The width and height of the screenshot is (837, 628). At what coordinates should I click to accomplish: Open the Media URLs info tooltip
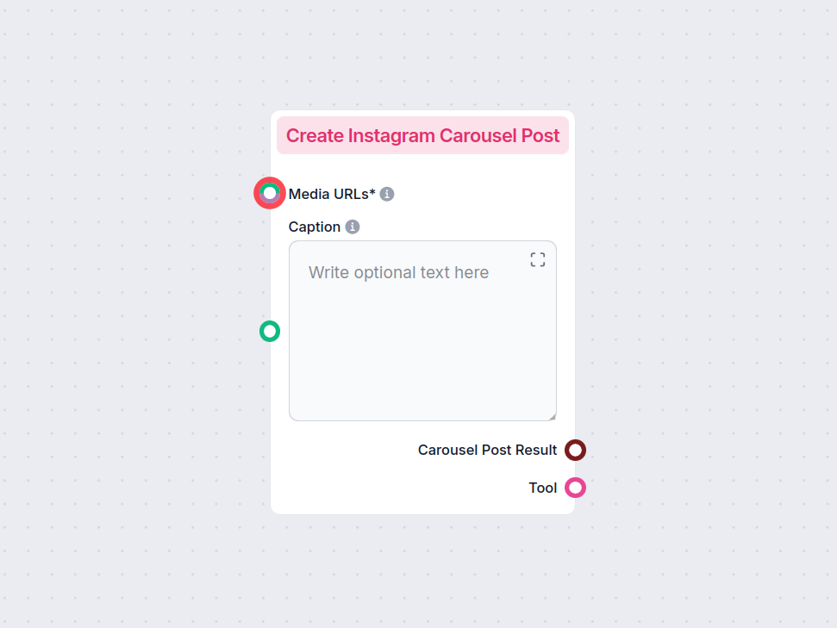[386, 194]
